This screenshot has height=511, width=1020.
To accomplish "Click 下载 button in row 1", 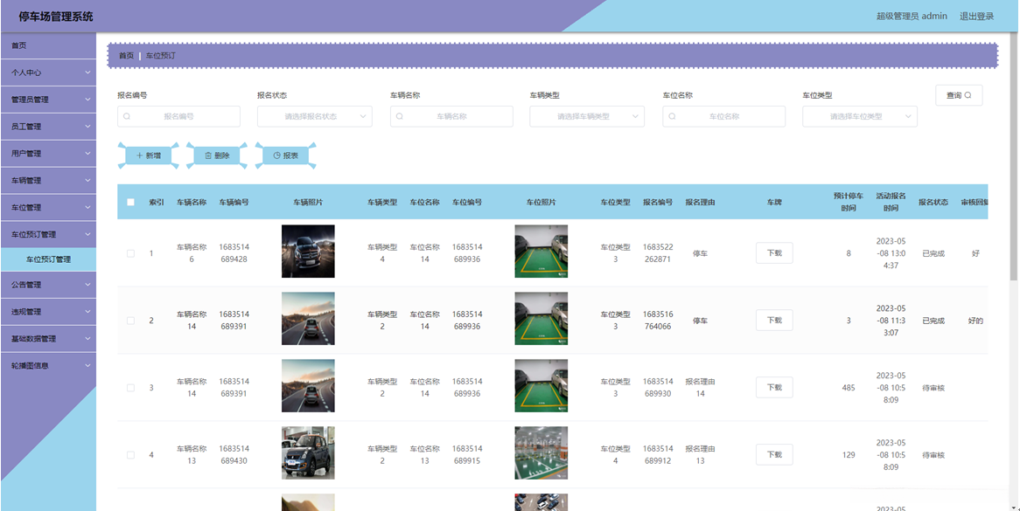I will tap(774, 253).
